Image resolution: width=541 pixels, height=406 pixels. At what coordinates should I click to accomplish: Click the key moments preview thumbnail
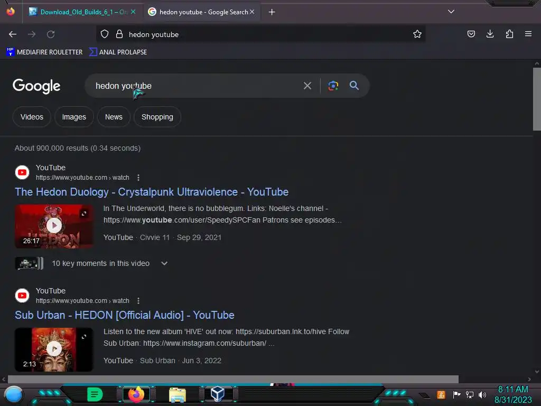point(29,263)
